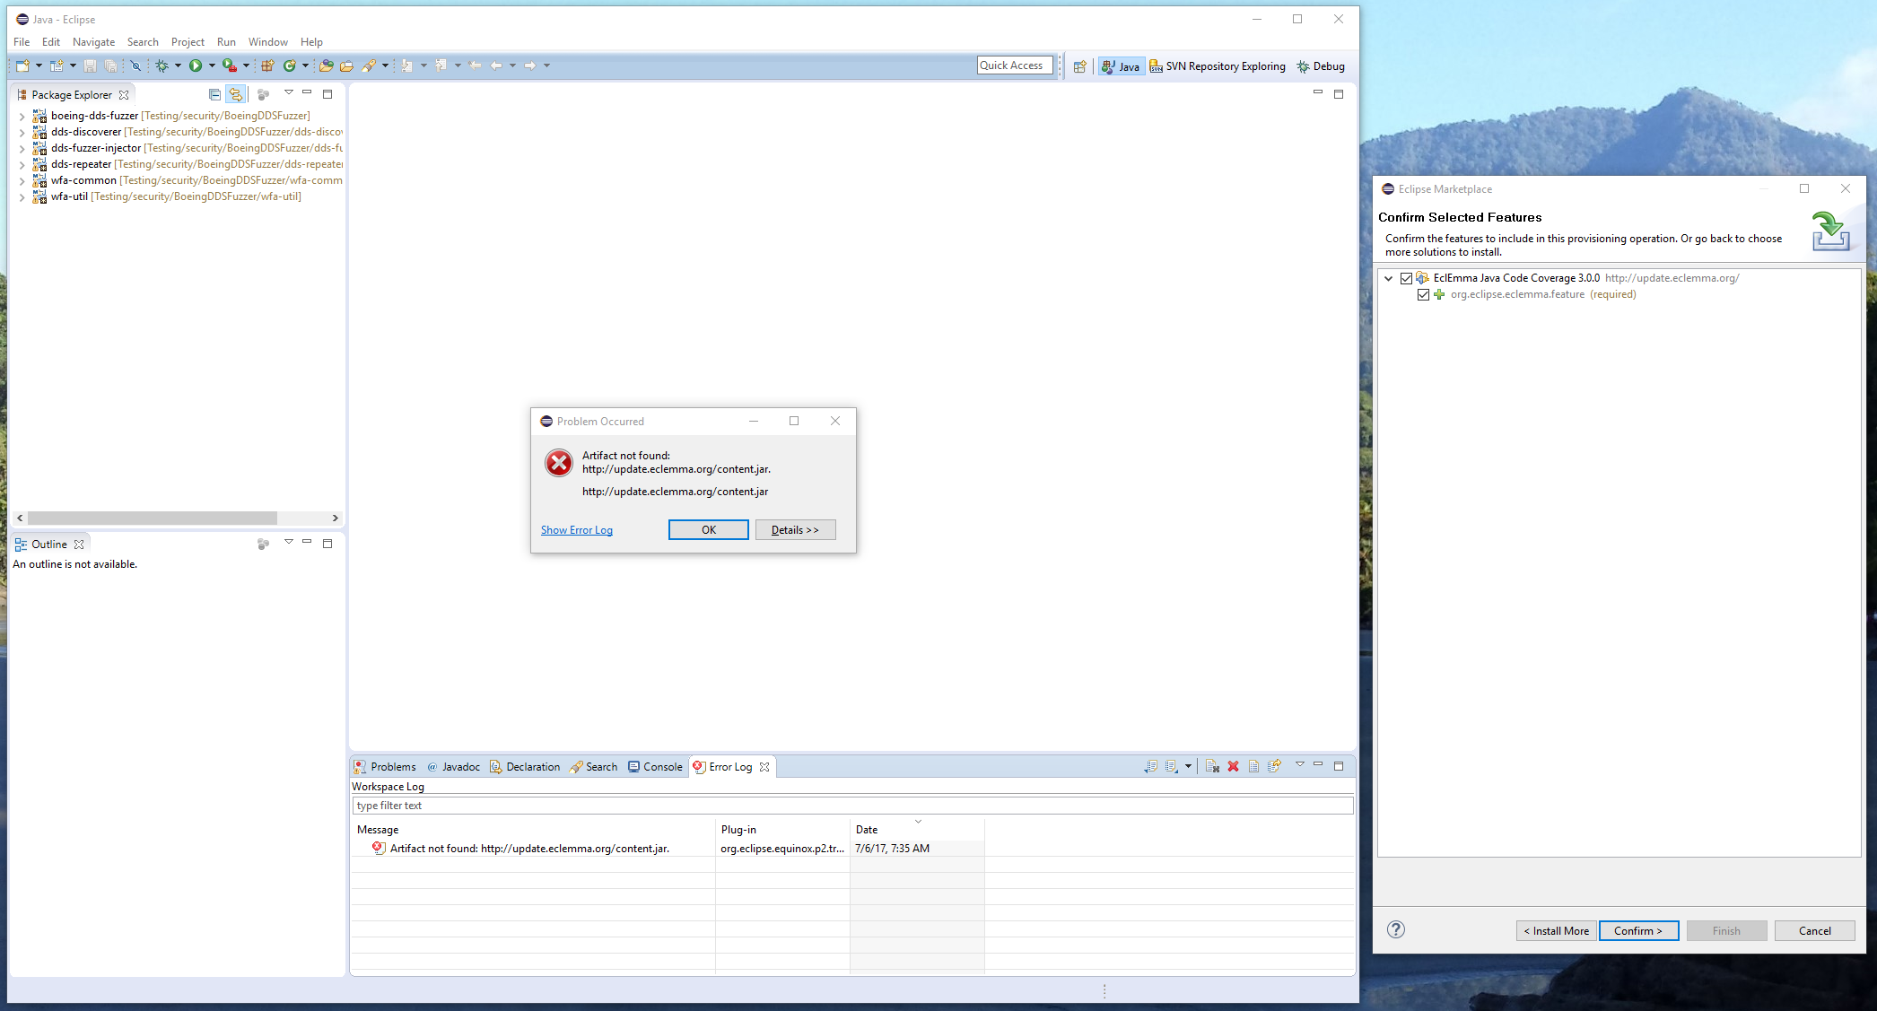Click red Delete Log icon
Image resolution: width=1877 pixels, height=1011 pixels.
click(1233, 766)
